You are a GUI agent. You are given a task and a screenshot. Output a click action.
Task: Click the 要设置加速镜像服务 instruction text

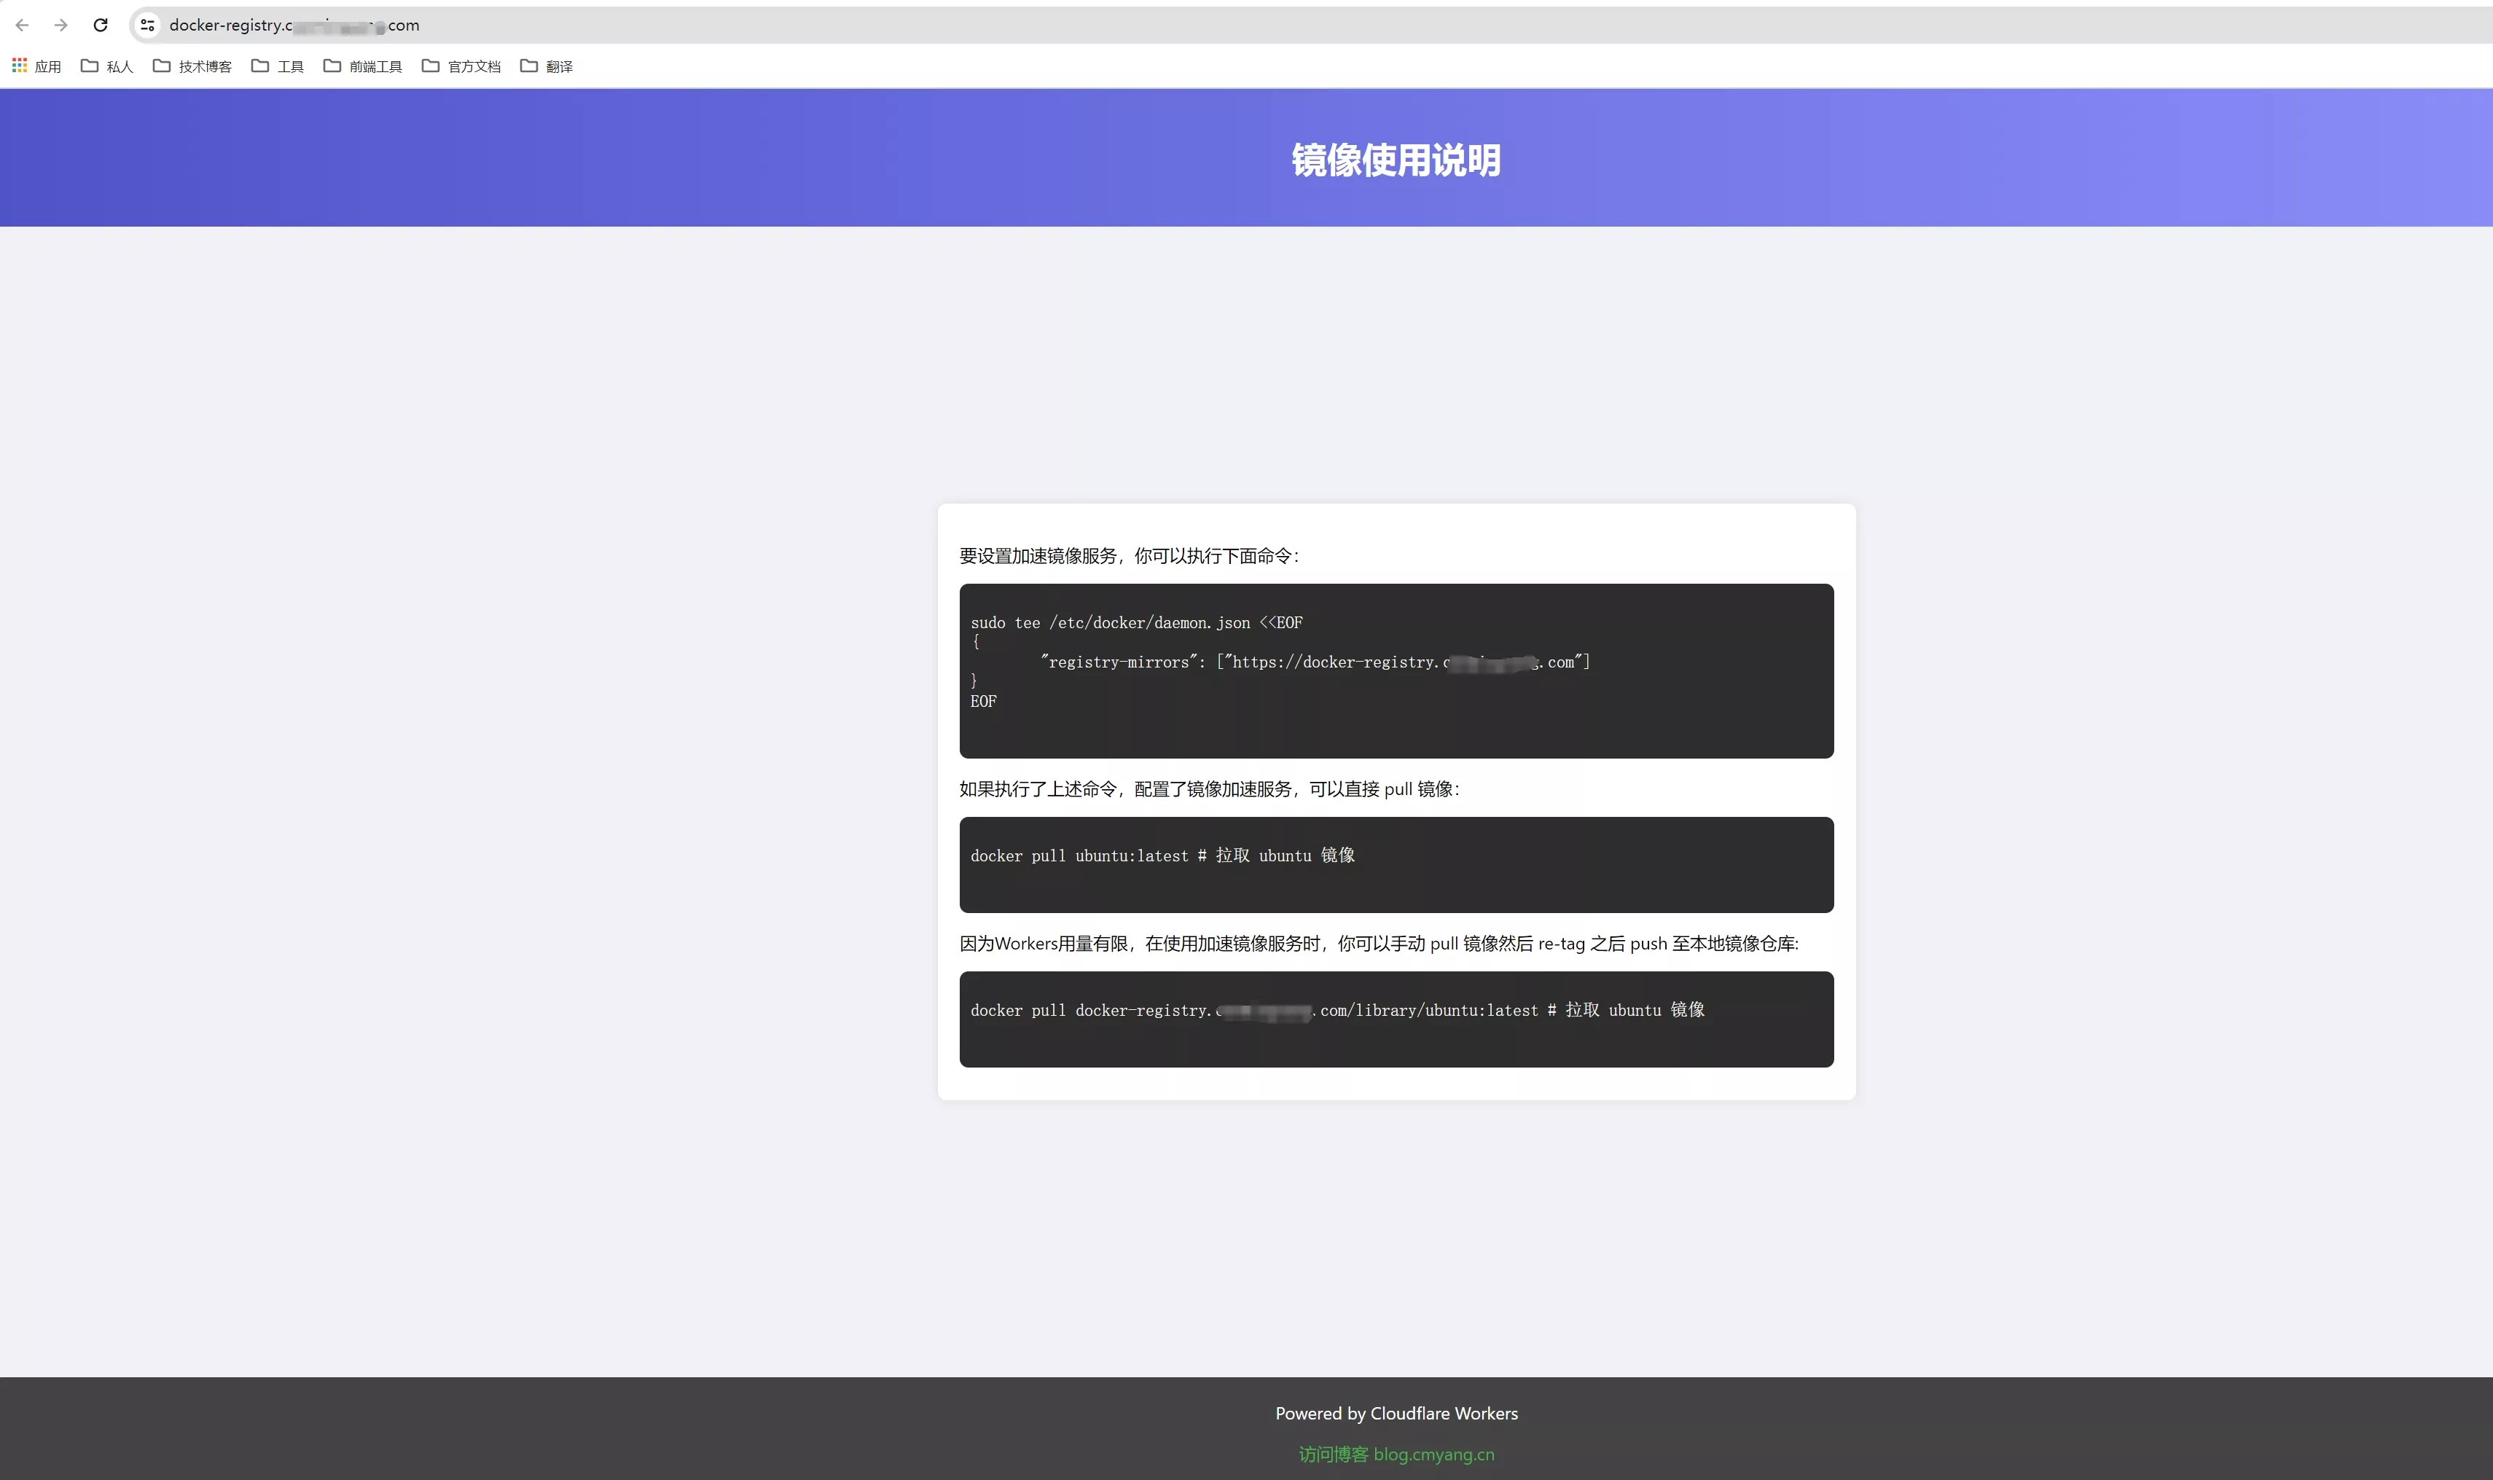point(1128,555)
